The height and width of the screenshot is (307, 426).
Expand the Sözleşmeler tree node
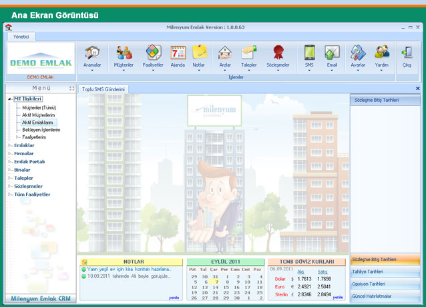pos(10,186)
